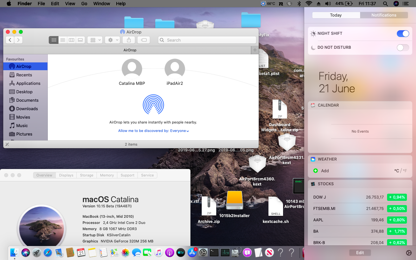This screenshot has width=416, height=260.
Task: Select the iPadAir2 AirDrop recipient
Action: pos(175,72)
